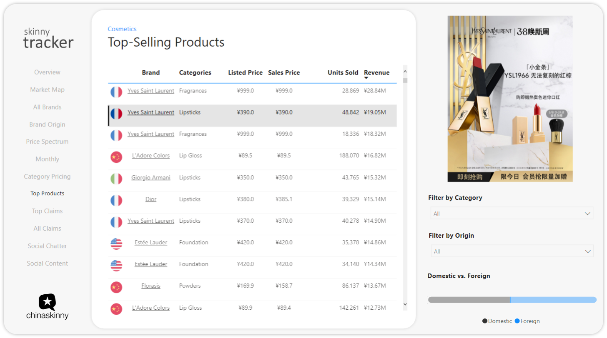Open L'Adore Colors link in the ¥12.73M row
This screenshot has height=338, width=607.
[151, 308]
